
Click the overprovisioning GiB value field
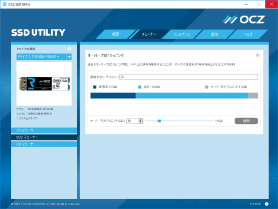[x=133, y=121]
